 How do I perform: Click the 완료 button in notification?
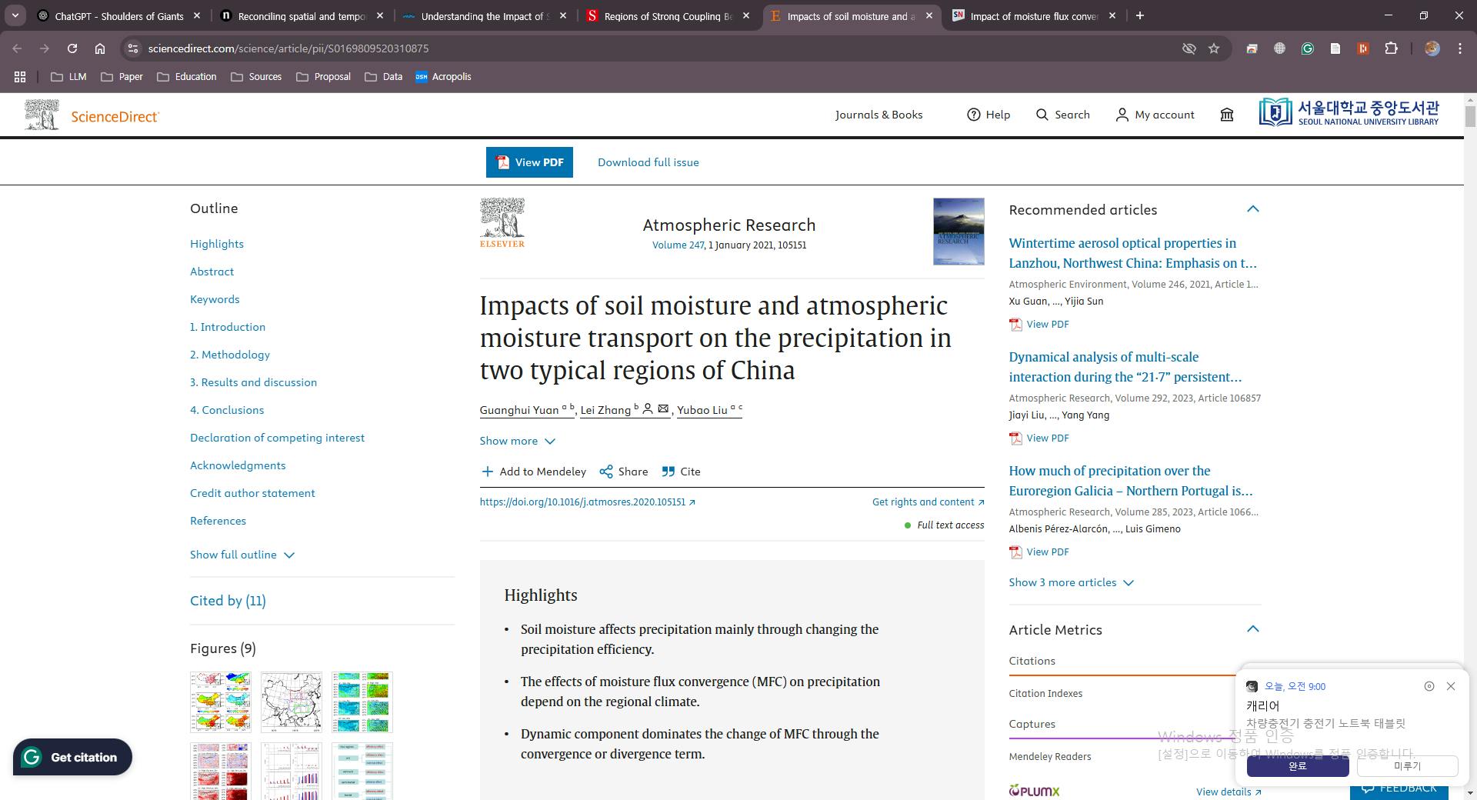[x=1298, y=766]
